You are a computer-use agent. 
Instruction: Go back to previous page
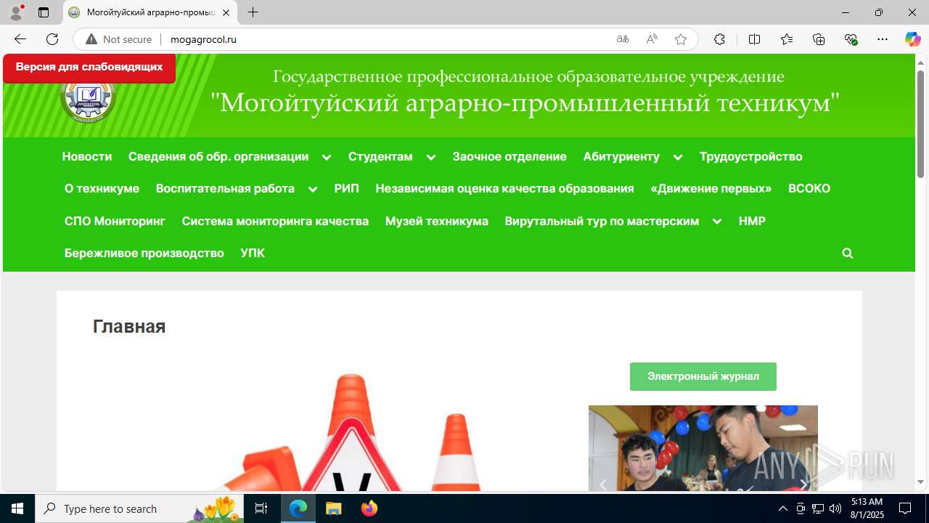coord(20,39)
